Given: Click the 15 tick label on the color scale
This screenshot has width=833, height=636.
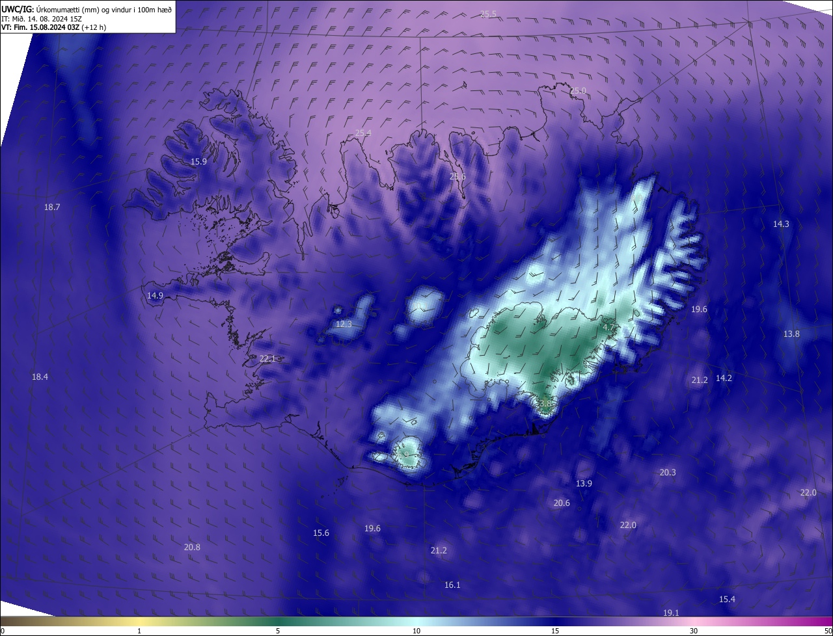Looking at the screenshot, I should 555,631.
